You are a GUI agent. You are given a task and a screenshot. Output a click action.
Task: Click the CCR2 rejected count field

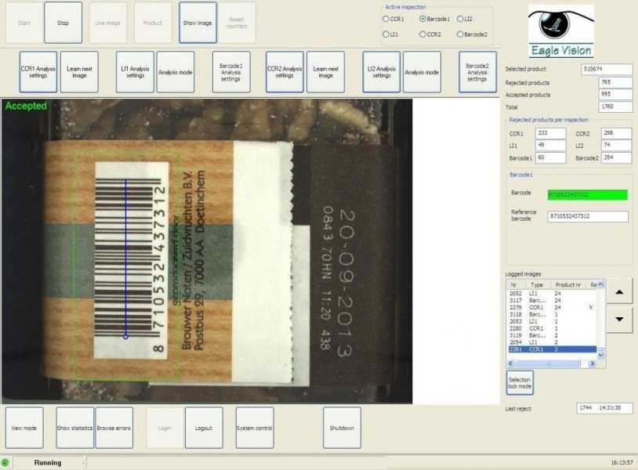click(616, 133)
